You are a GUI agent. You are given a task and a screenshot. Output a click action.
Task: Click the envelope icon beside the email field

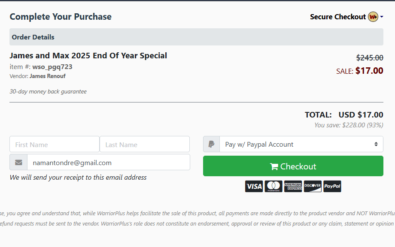point(18,162)
